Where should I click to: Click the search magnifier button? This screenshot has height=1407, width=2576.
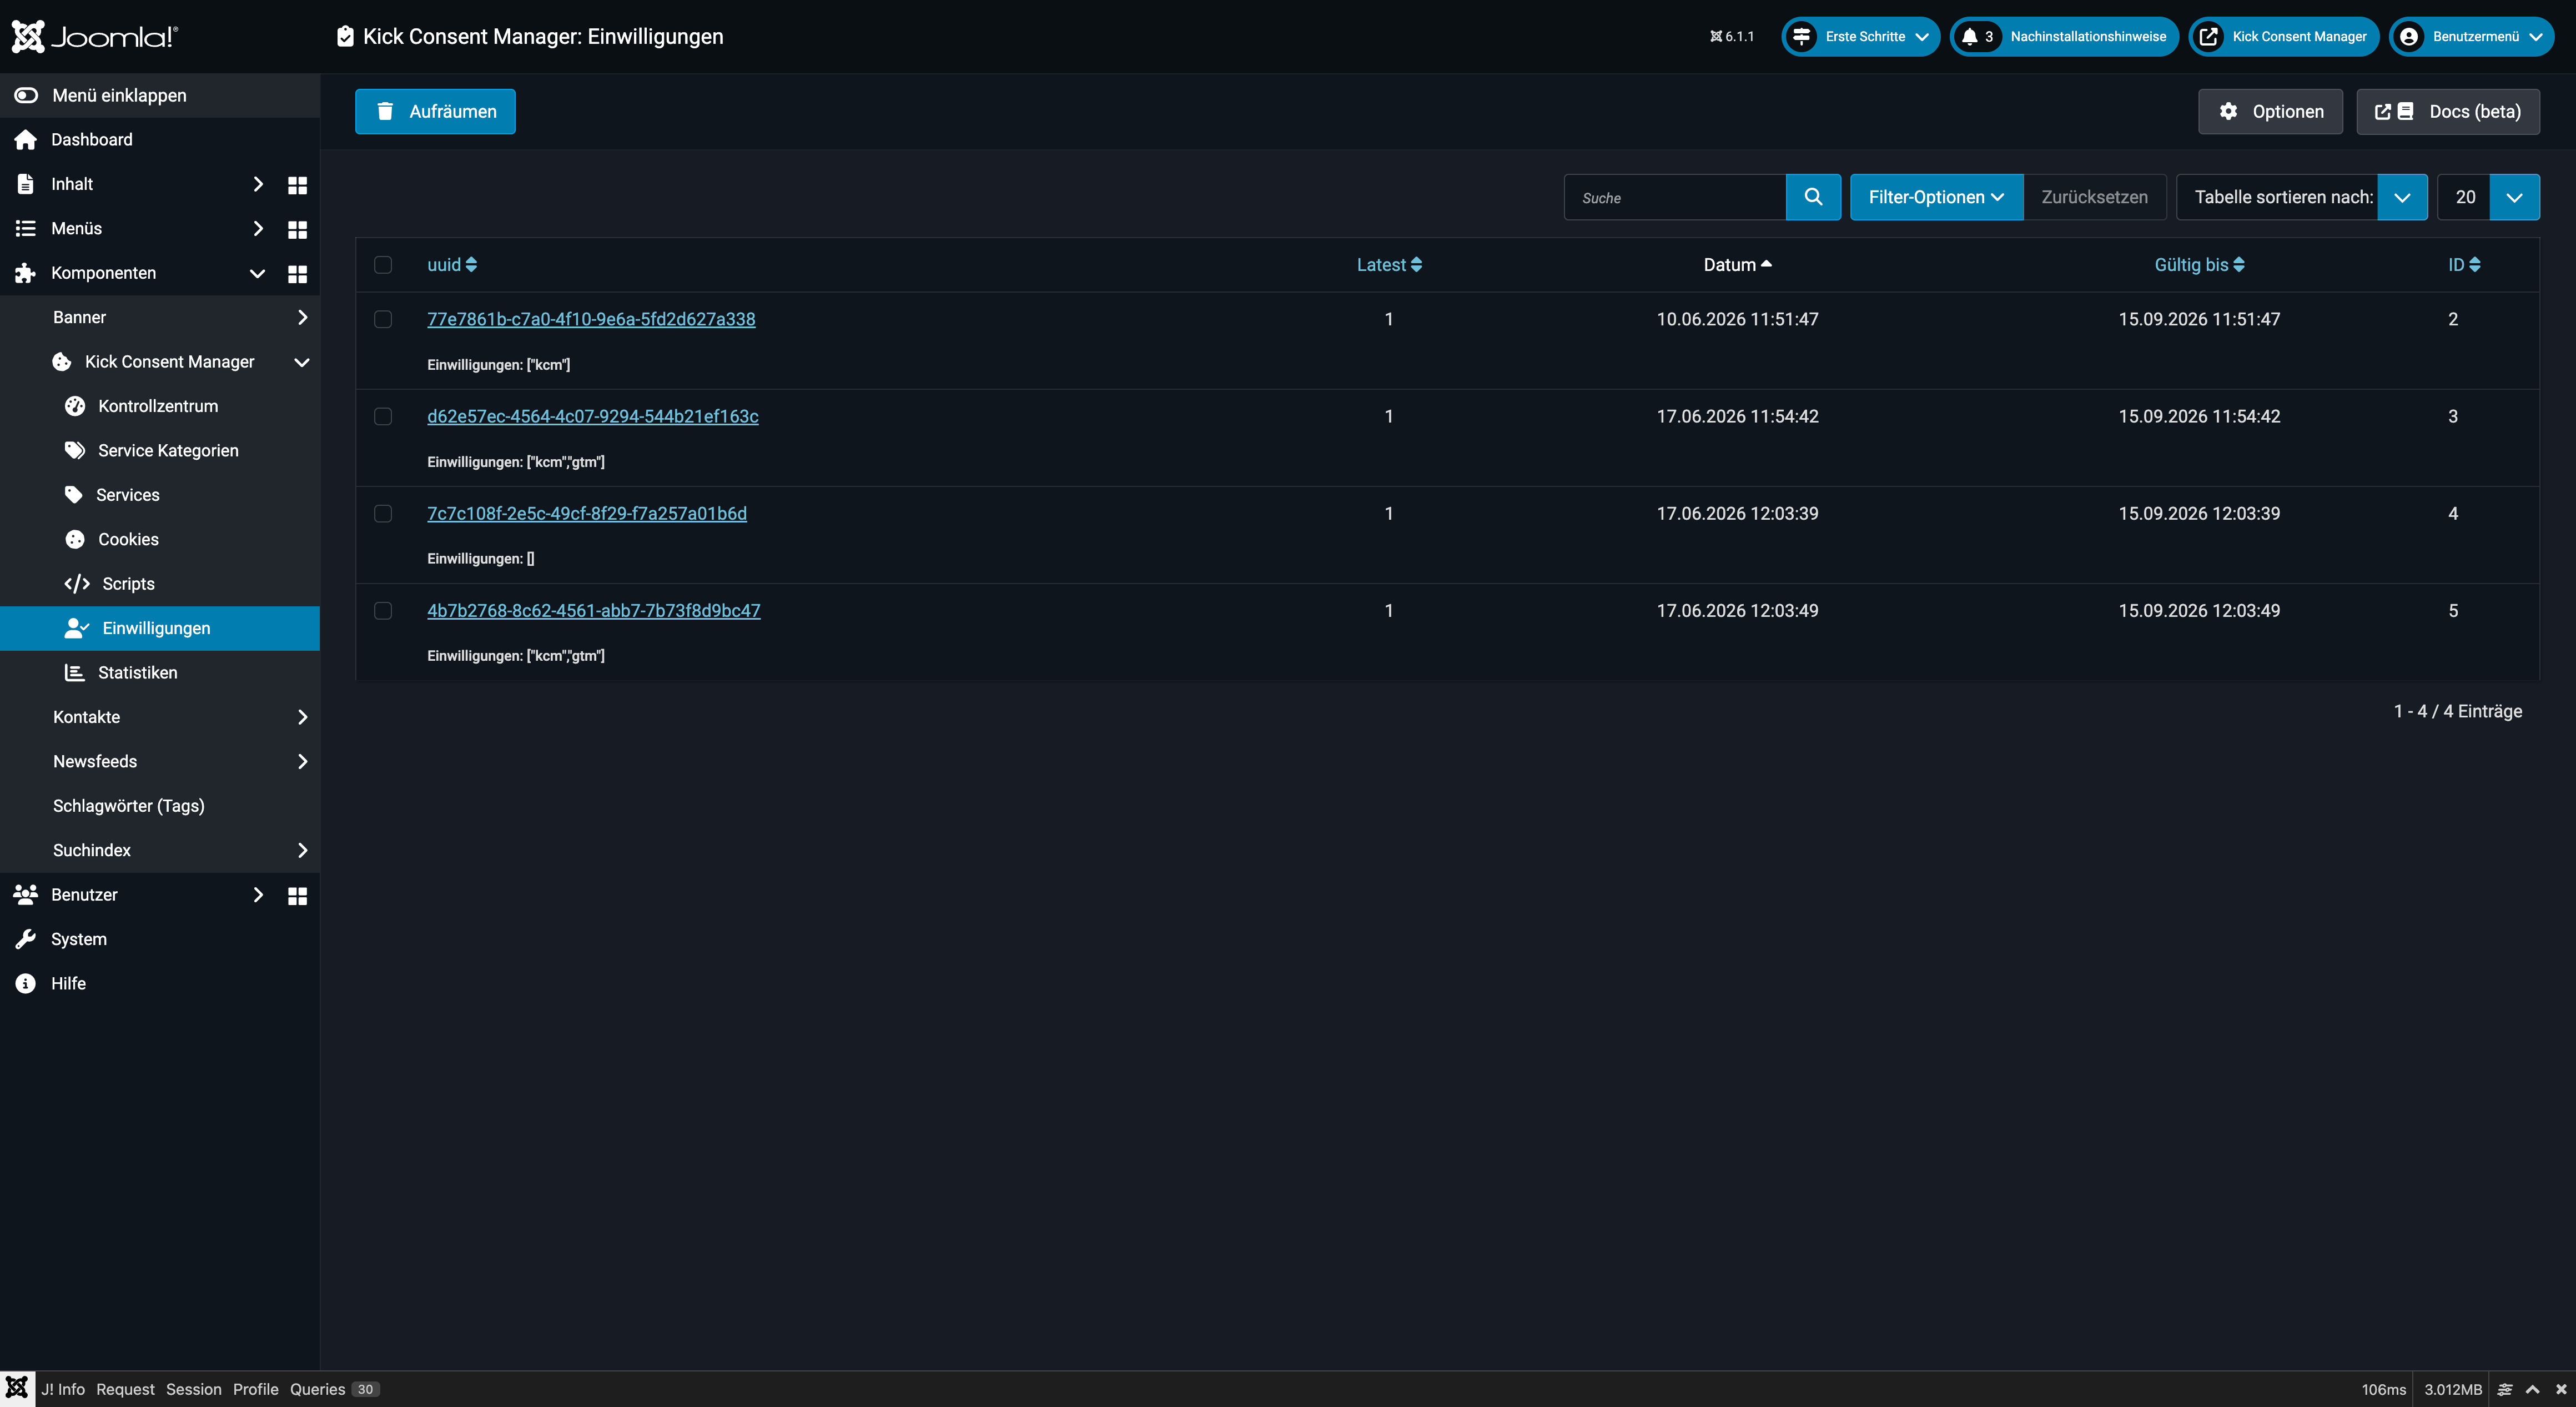pyautogui.click(x=1813, y=197)
